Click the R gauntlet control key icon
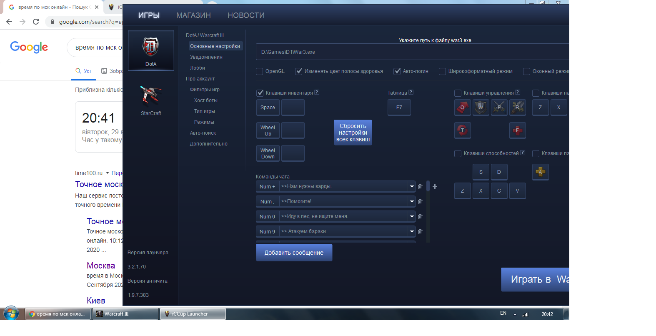This screenshot has width=656, height=336. [517, 108]
